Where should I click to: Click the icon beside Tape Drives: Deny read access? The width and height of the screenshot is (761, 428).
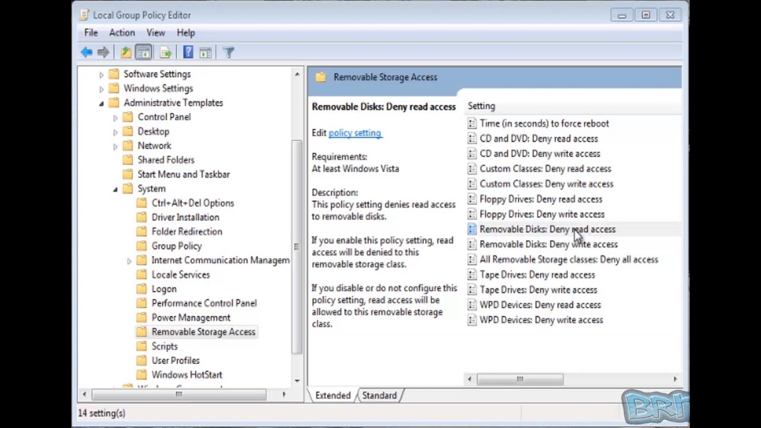[472, 275]
